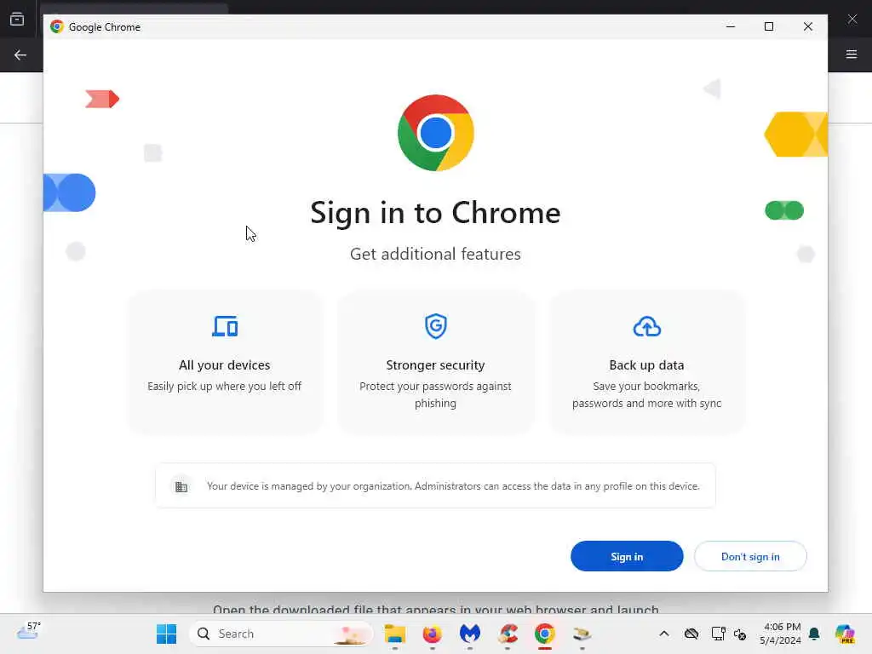
Task: Click the Sign in to Chrome title
Action: click(435, 212)
